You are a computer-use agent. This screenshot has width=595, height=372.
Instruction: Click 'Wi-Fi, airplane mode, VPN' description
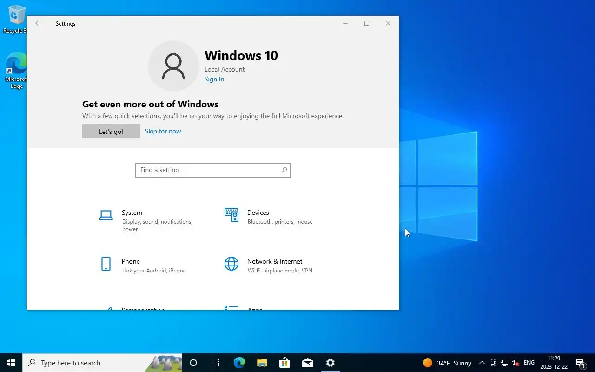[x=280, y=271]
